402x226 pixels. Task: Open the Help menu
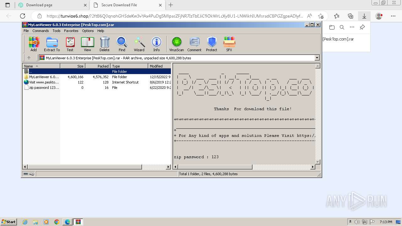pyautogui.click(x=100, y=31)
